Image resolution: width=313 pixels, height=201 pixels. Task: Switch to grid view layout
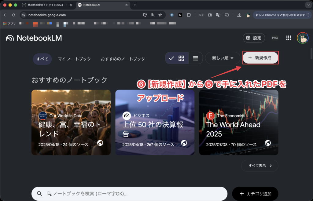[x=181, y=58]
